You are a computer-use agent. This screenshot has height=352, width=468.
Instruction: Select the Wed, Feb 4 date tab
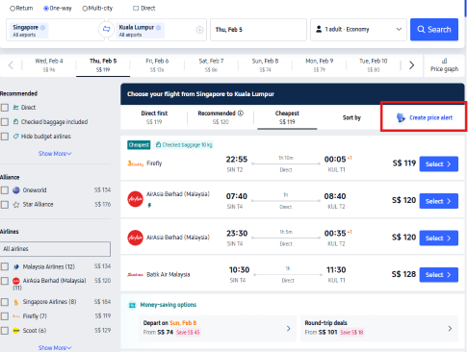[49, 65]
